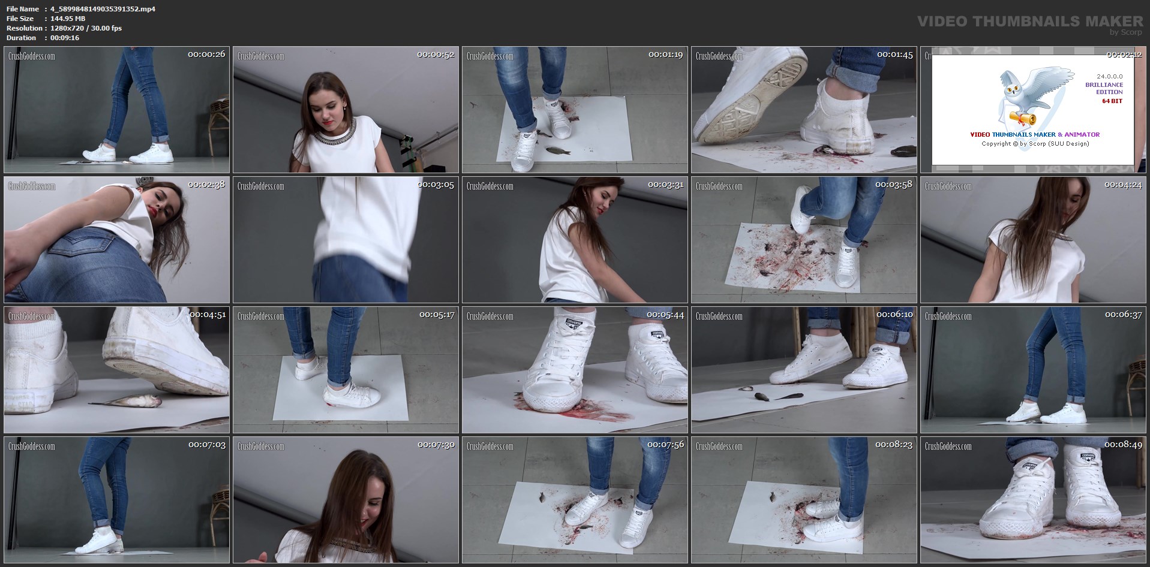This screenshot has width=1150, height=567.
Task: Open the thumbnail marked 00:03:31
Action: click(575, 240)
